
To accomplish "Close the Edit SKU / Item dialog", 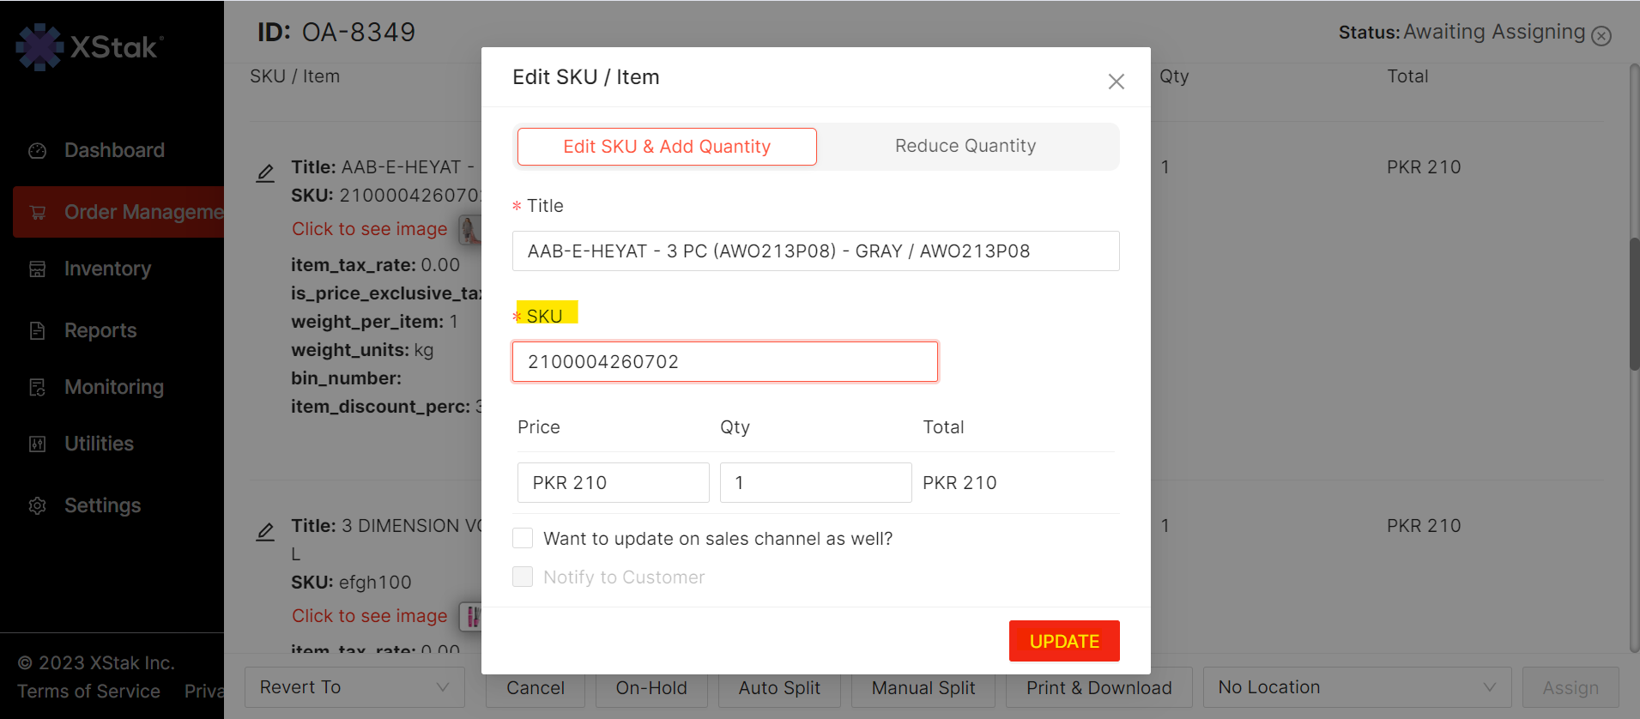I will [1116, 82].
